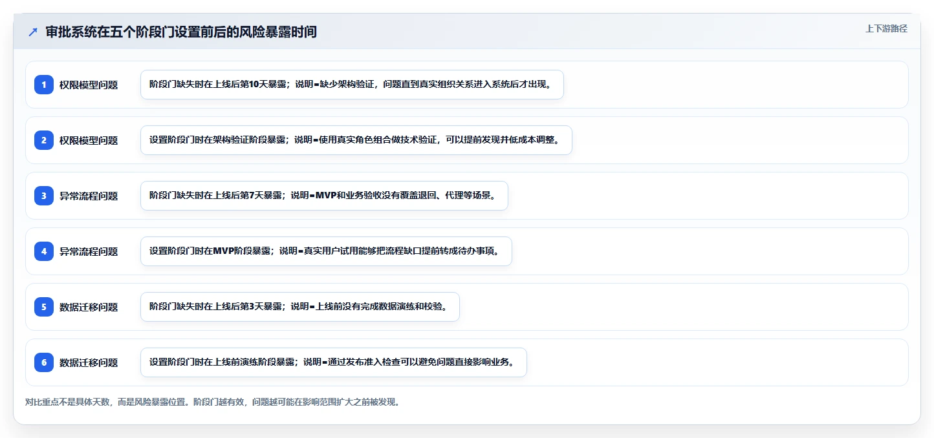Click 异常流程问题 label in row 3
Image resolution: width=934 pixels, height=438 pixels.
[x=89, y=196]
